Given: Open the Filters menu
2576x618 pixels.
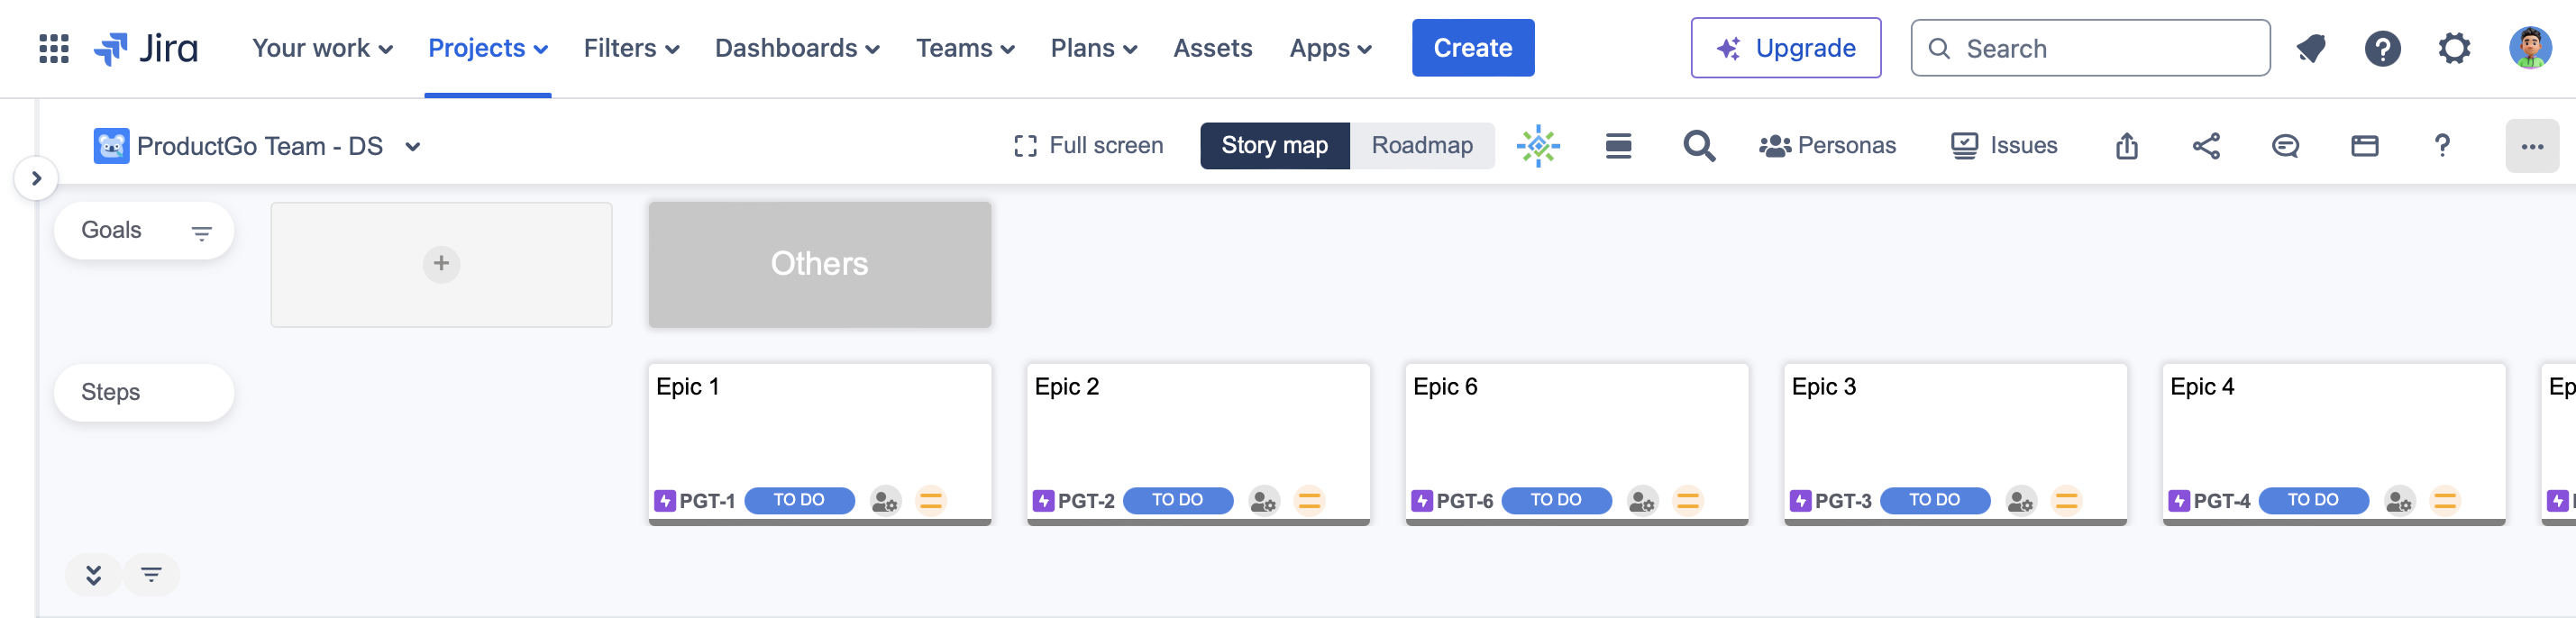Looking at the screenshot, I should (631, 48).
